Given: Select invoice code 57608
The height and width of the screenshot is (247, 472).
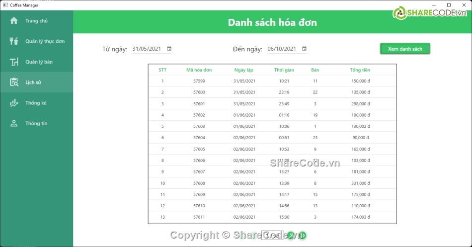Looking at the screenshot, I should pos(199,183).
